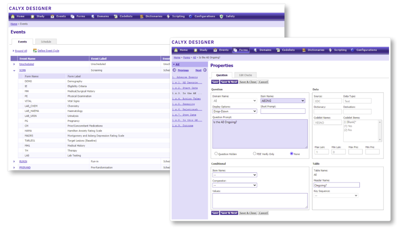The width and height of the screenshot is (404, 237).
Task: Open the Item Name dropdown showing AEONG
Action: pos(283,101)
